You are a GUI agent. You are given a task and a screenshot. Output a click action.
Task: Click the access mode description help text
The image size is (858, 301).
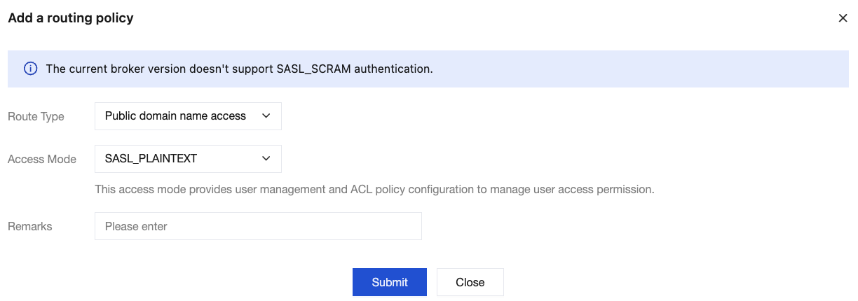374,189
